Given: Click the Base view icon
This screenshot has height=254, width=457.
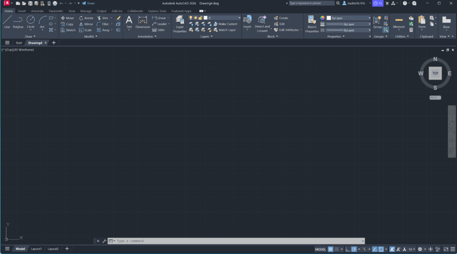Looking at the screenshot, I should click(446, 22).
